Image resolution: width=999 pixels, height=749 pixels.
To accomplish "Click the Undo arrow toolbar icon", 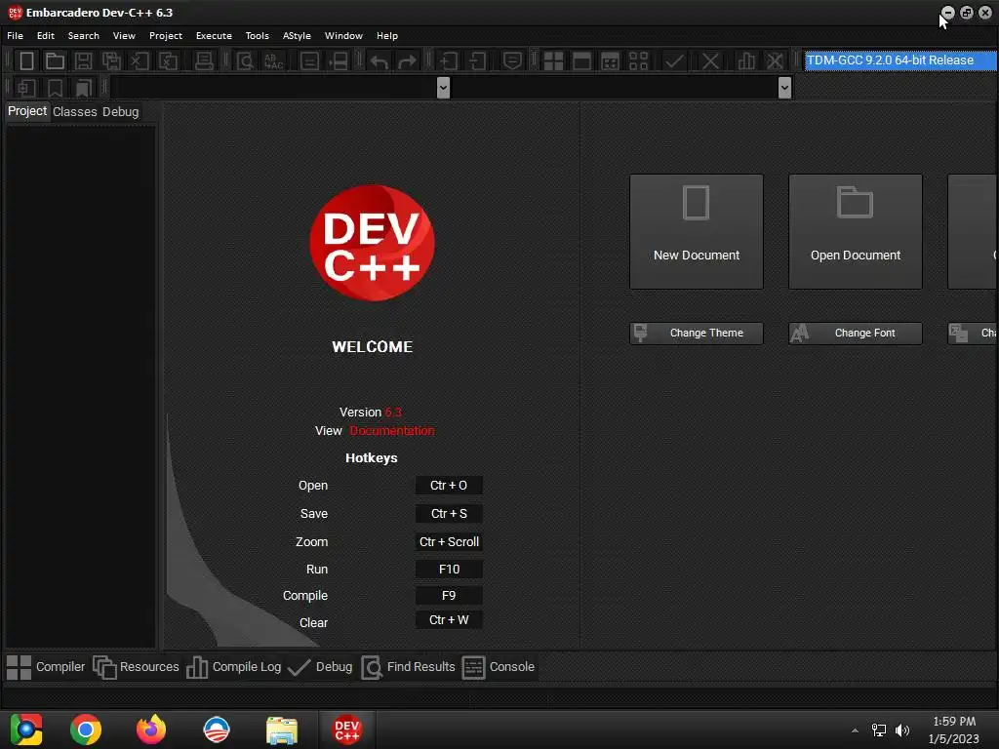I will [380, 61].
